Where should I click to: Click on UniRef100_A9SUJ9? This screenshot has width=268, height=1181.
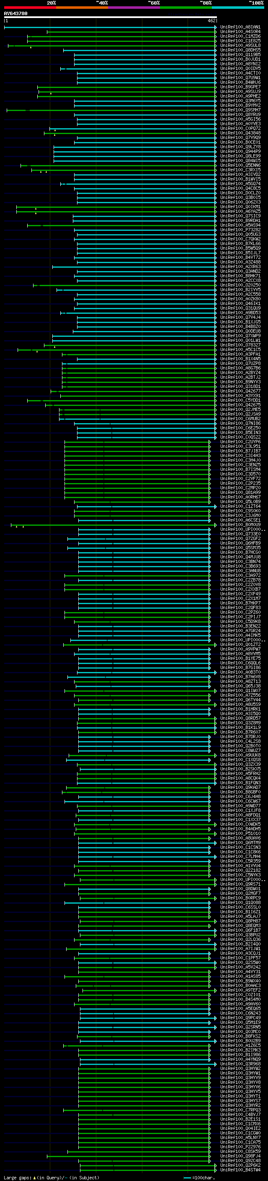click(x=240, y=92)
